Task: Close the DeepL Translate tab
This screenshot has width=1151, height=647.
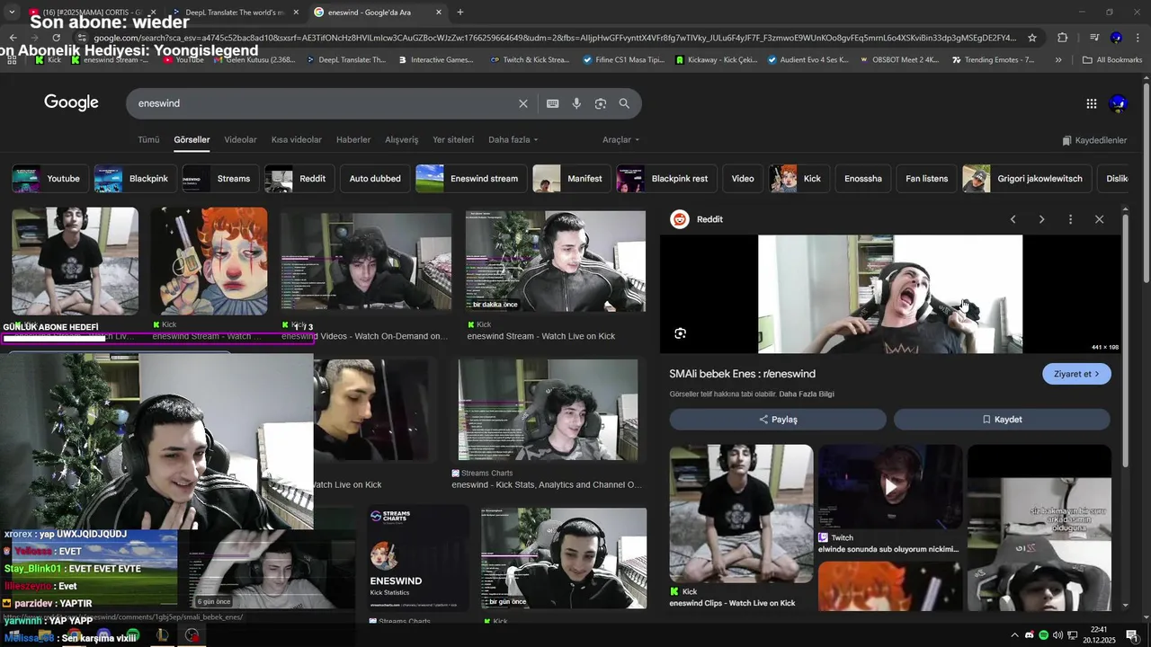Action: 296,13
